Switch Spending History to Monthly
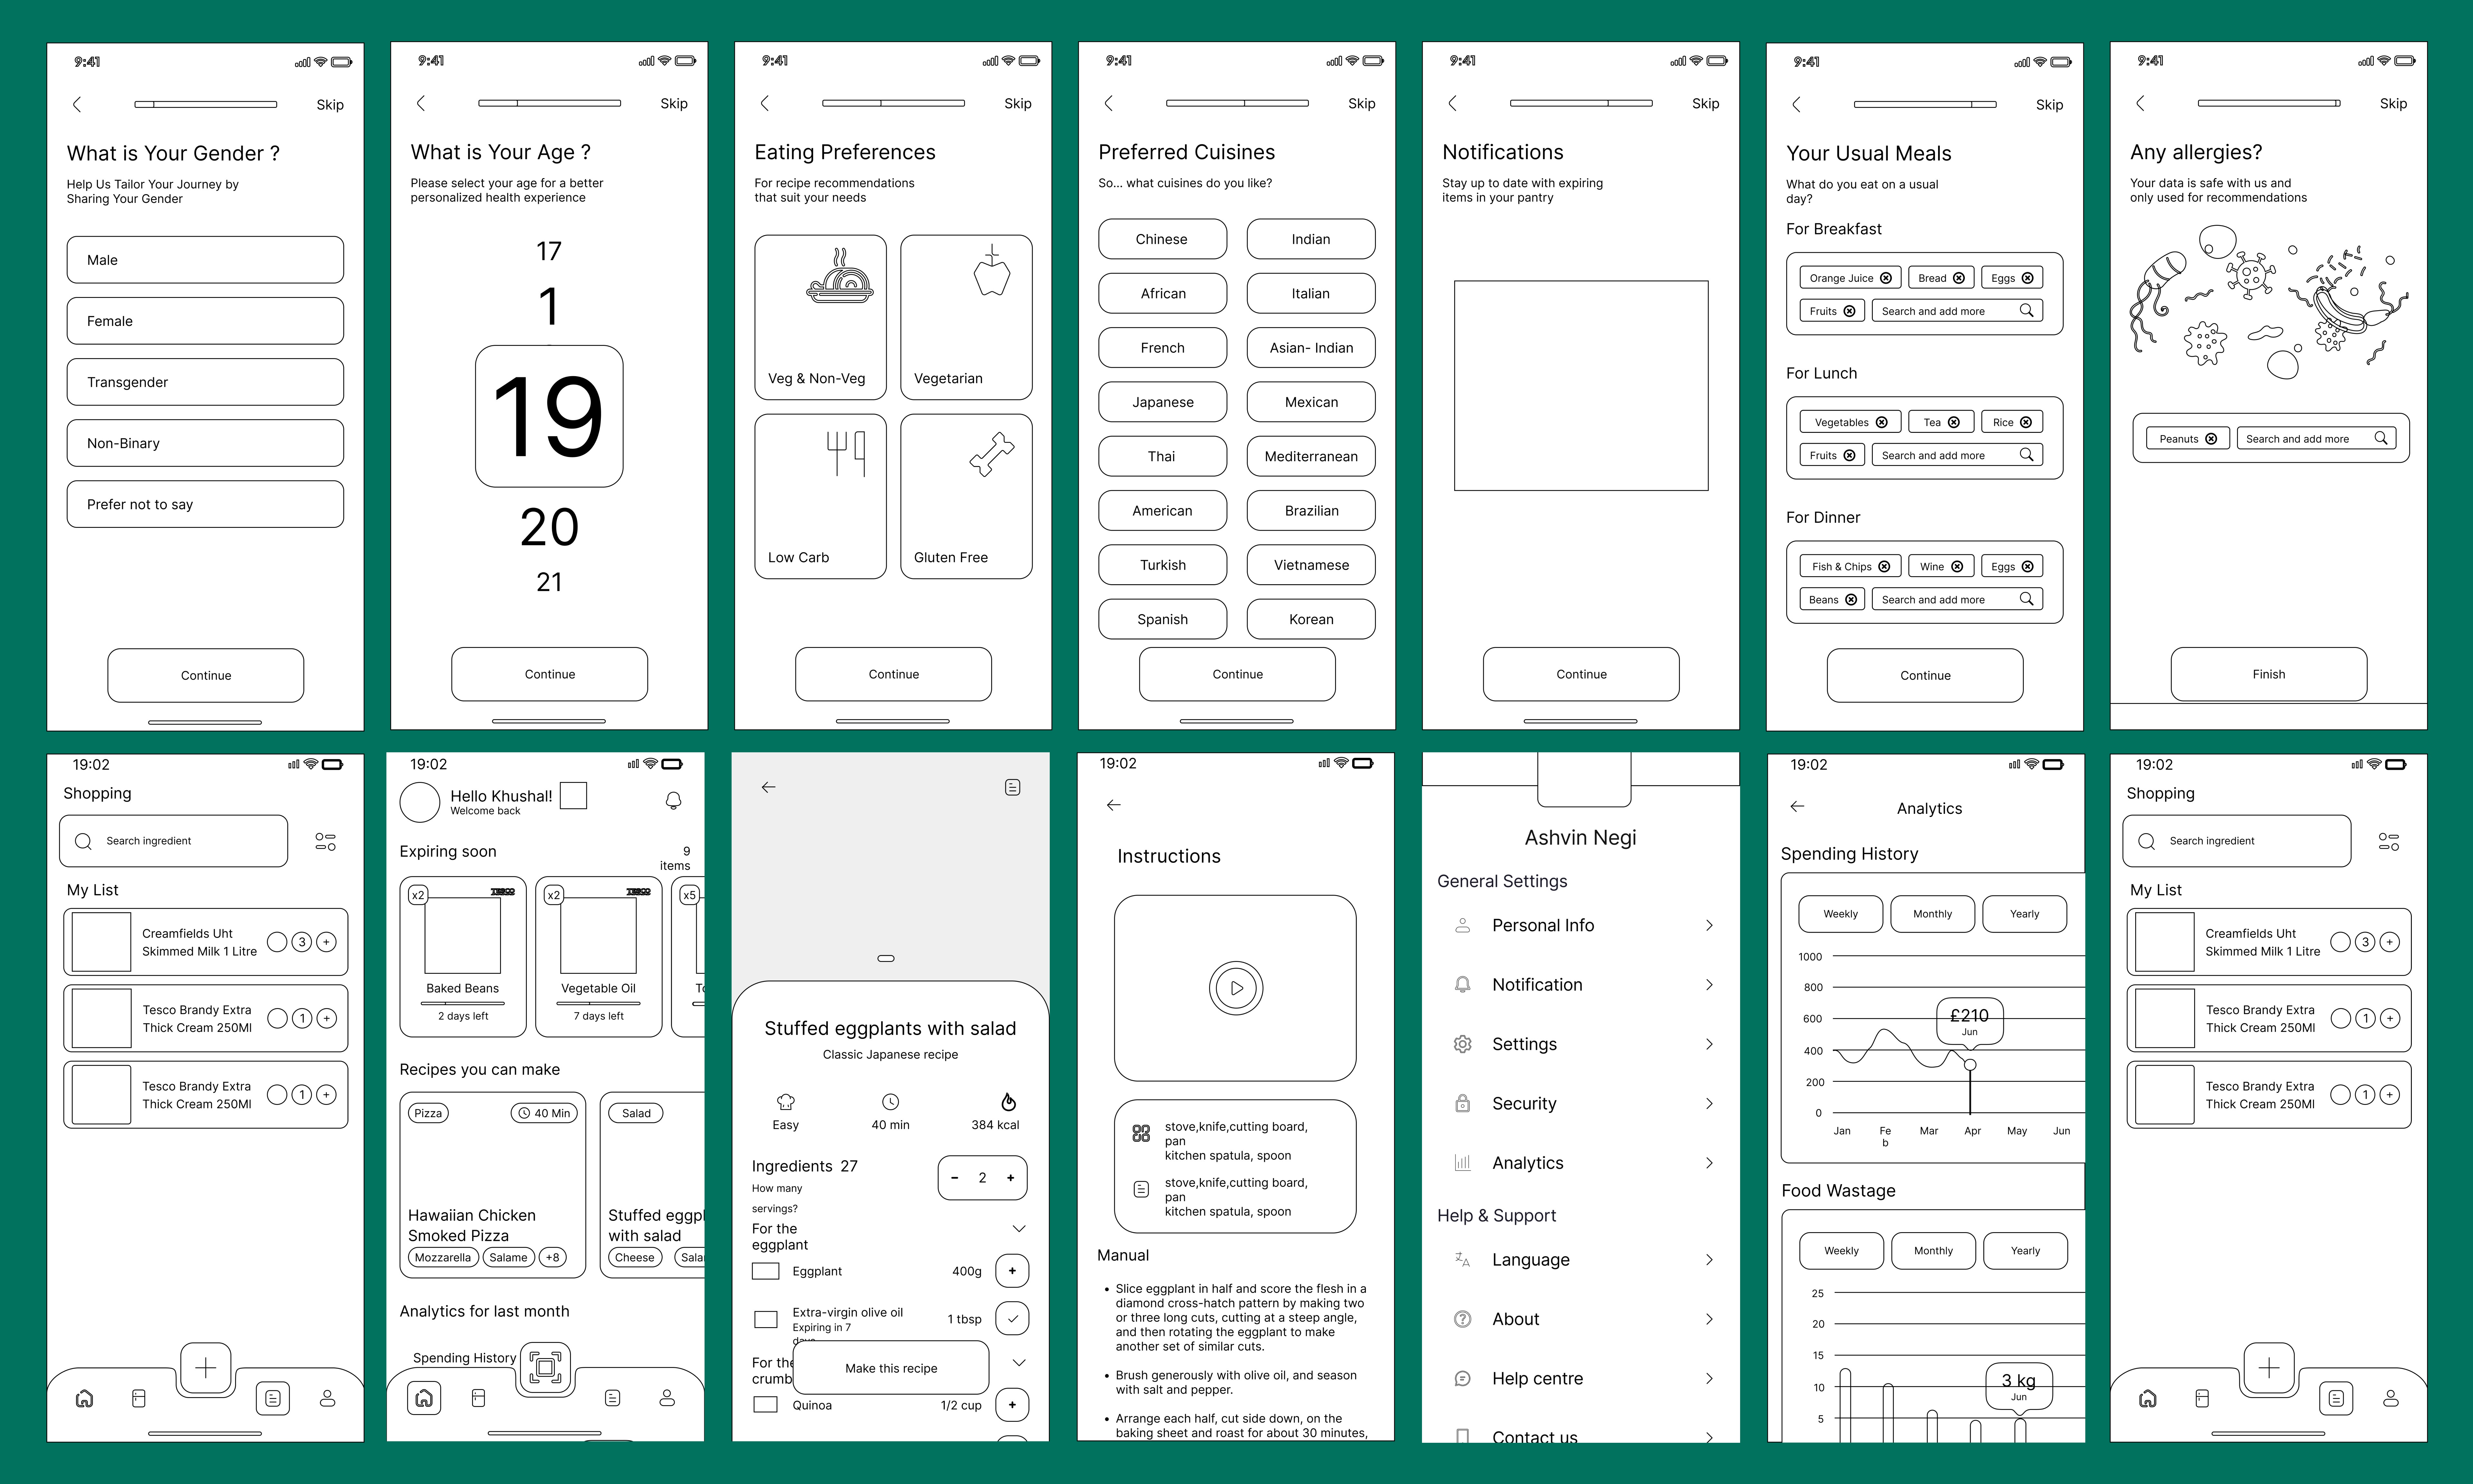 click(1932, 914)
